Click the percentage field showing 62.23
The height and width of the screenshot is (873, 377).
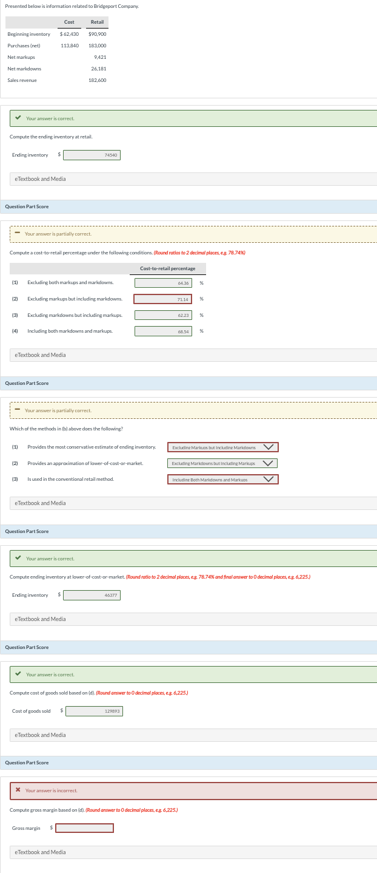[163, 315]
